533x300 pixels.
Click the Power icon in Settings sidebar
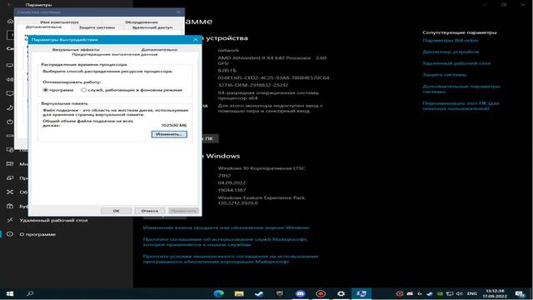[10, 122]
